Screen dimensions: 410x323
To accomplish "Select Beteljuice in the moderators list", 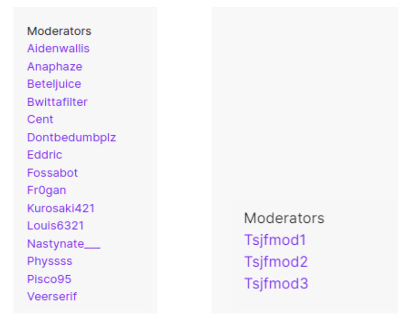I will point(54,84).
